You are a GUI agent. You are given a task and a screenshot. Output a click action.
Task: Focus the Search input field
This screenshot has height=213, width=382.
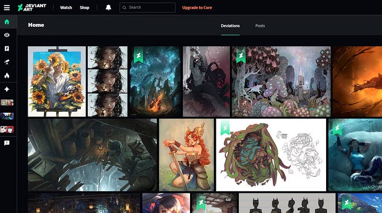tap(148, 8)
